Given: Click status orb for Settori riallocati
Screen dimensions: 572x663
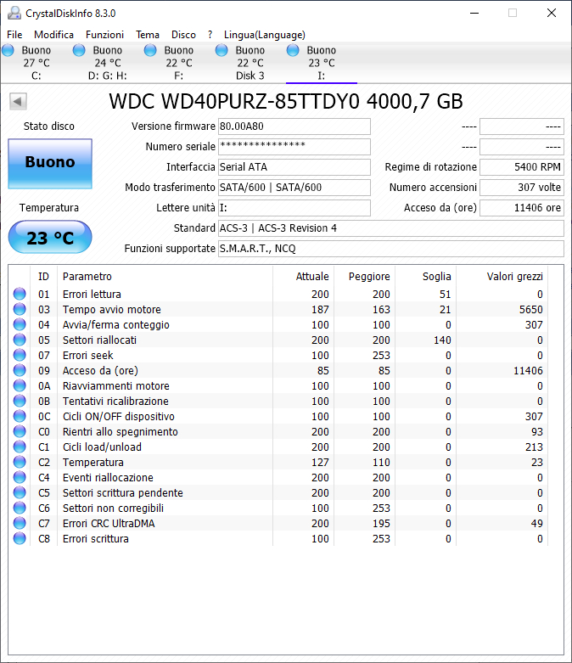Looking at the screenshot, I should tap(20, 340).
